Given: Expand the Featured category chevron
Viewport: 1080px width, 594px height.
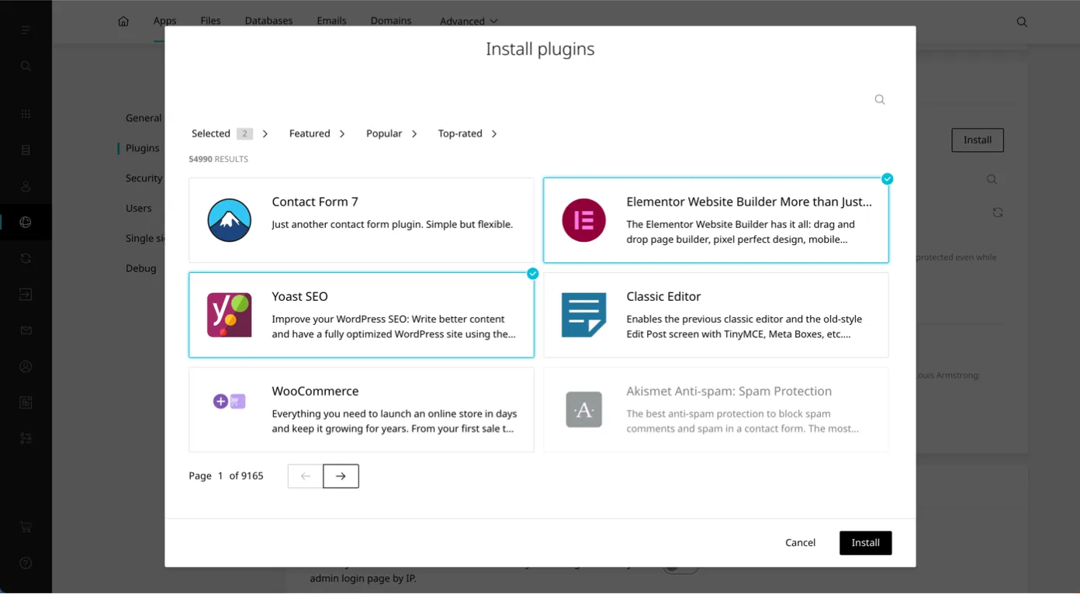Looking at the screenshot, I should [x=342, y=134].
